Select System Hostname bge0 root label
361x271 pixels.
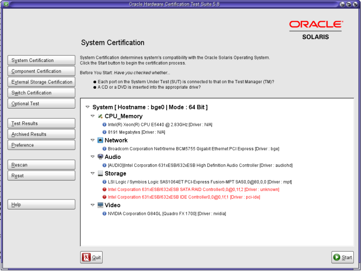(150, 107)
